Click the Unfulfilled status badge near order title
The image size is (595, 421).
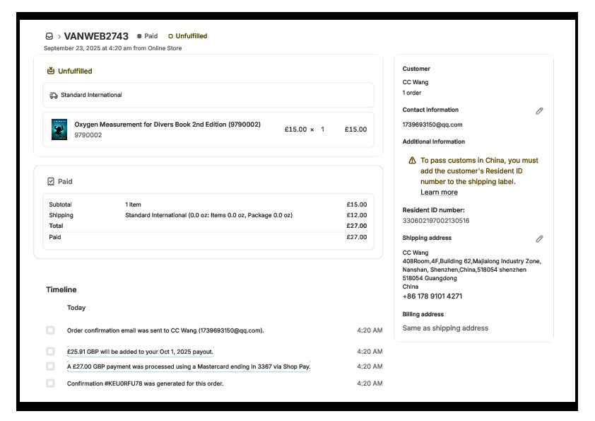[x=188, y=36]
